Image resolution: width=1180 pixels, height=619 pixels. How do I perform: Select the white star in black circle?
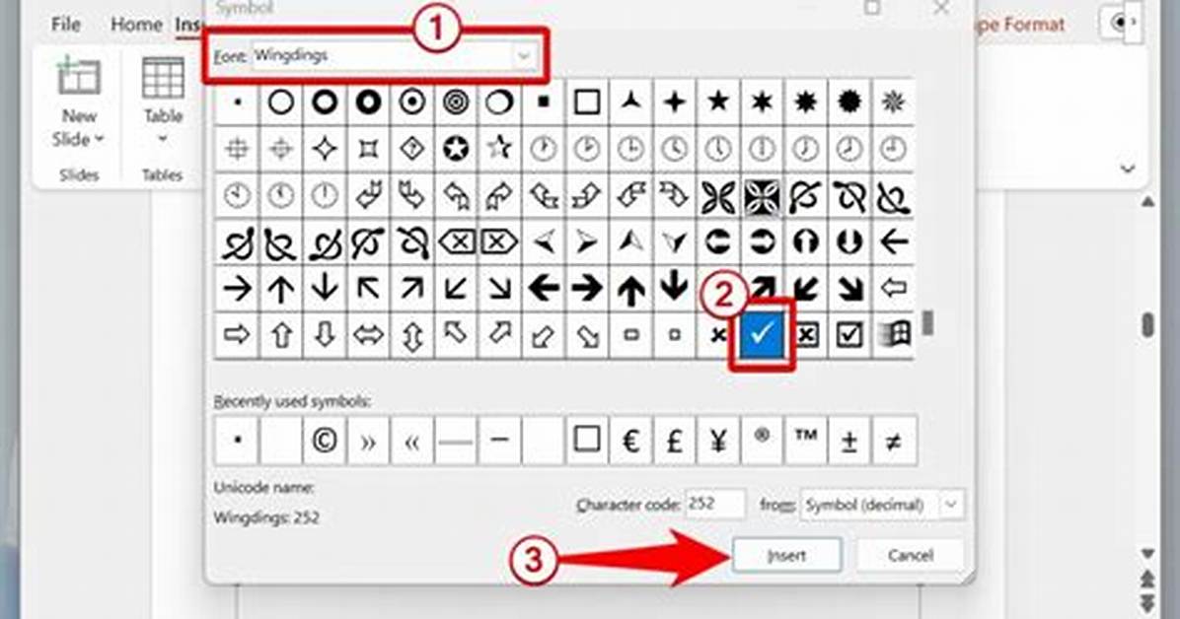pyautogui.click(x=455, y=148)
